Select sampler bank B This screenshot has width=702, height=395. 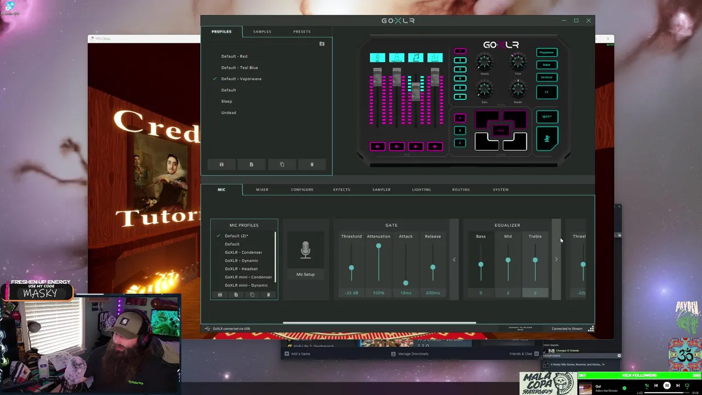click(x=460, y=131)
